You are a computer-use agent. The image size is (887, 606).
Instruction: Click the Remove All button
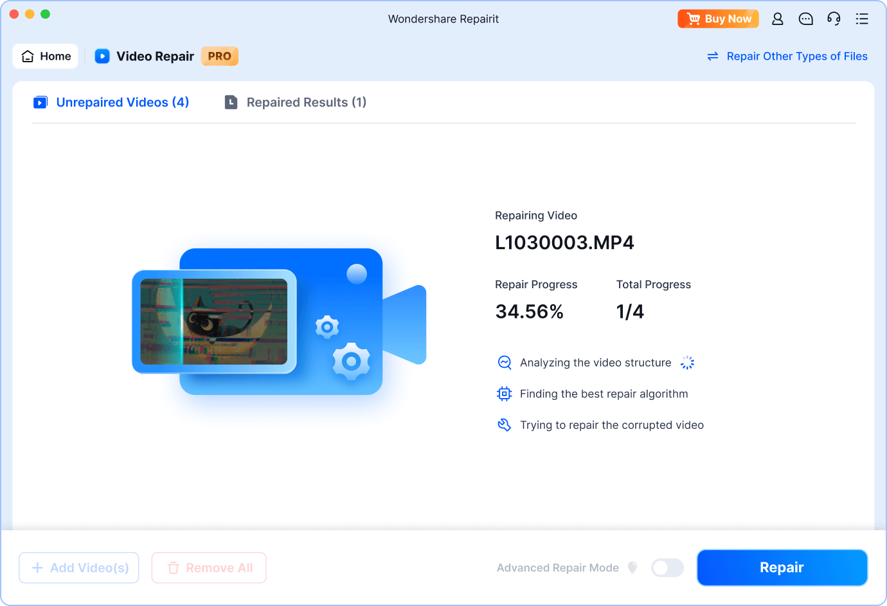coord(209,567)
